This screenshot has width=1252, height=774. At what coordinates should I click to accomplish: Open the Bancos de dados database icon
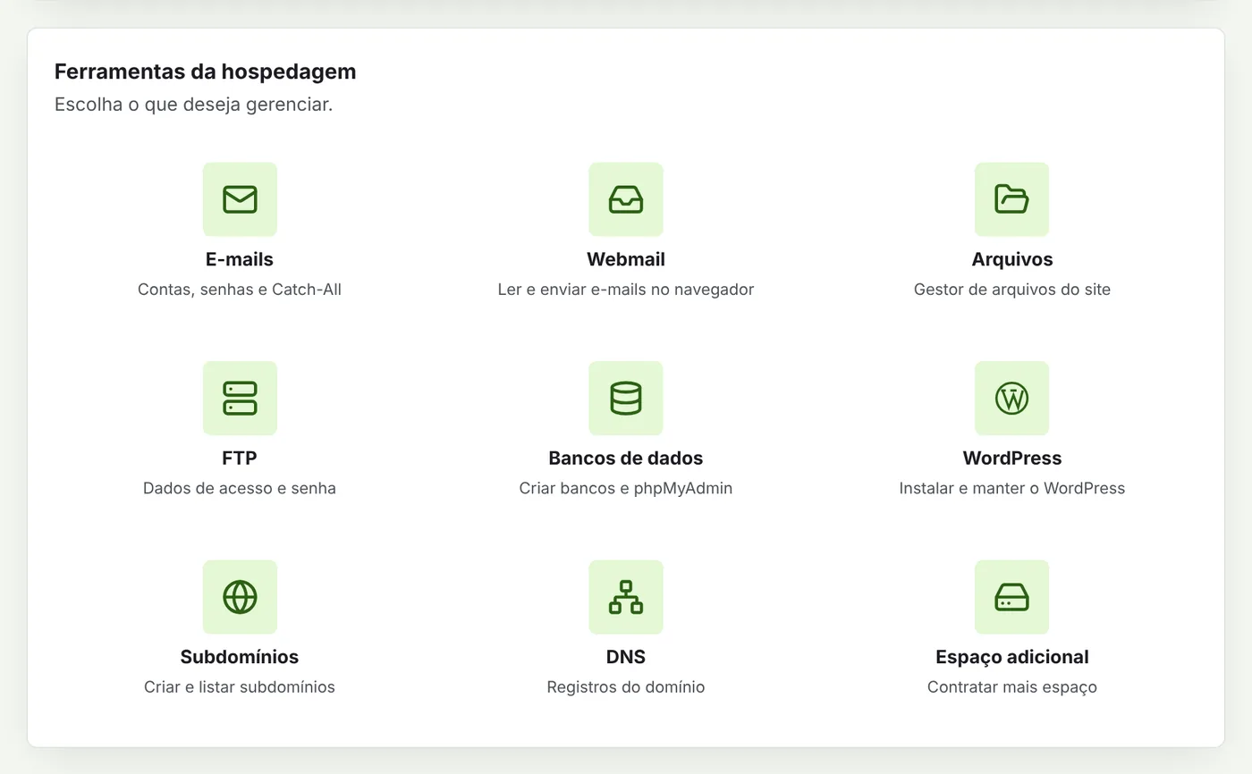pos(626,398)
